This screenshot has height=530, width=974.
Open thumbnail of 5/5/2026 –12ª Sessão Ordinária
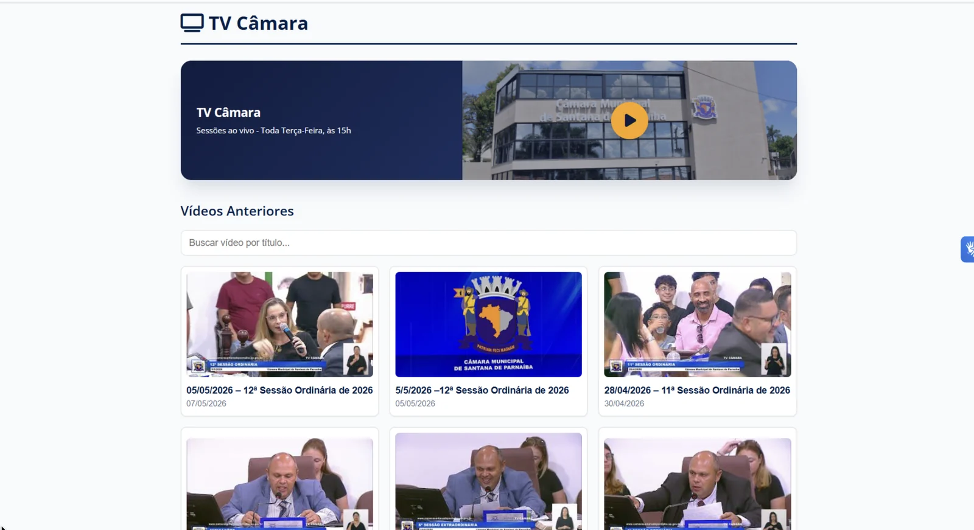coord(488,324)
